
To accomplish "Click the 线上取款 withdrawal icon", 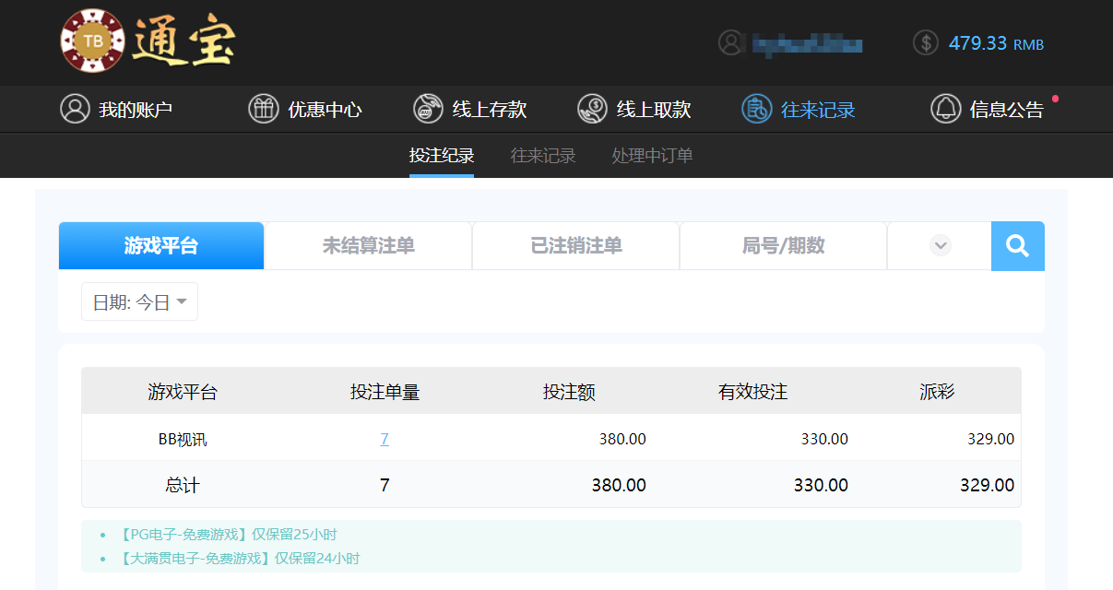I will [x=591, y=109].
